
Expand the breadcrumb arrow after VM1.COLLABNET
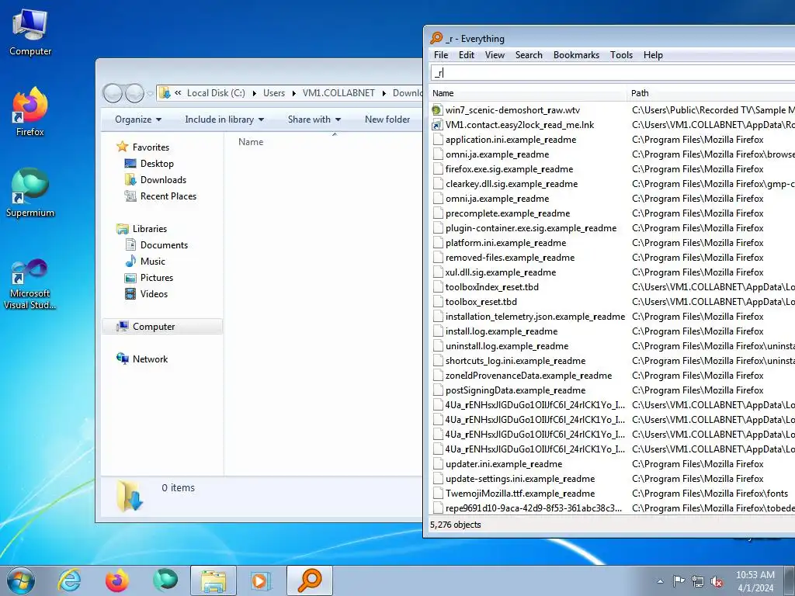[x=384, y=93]
